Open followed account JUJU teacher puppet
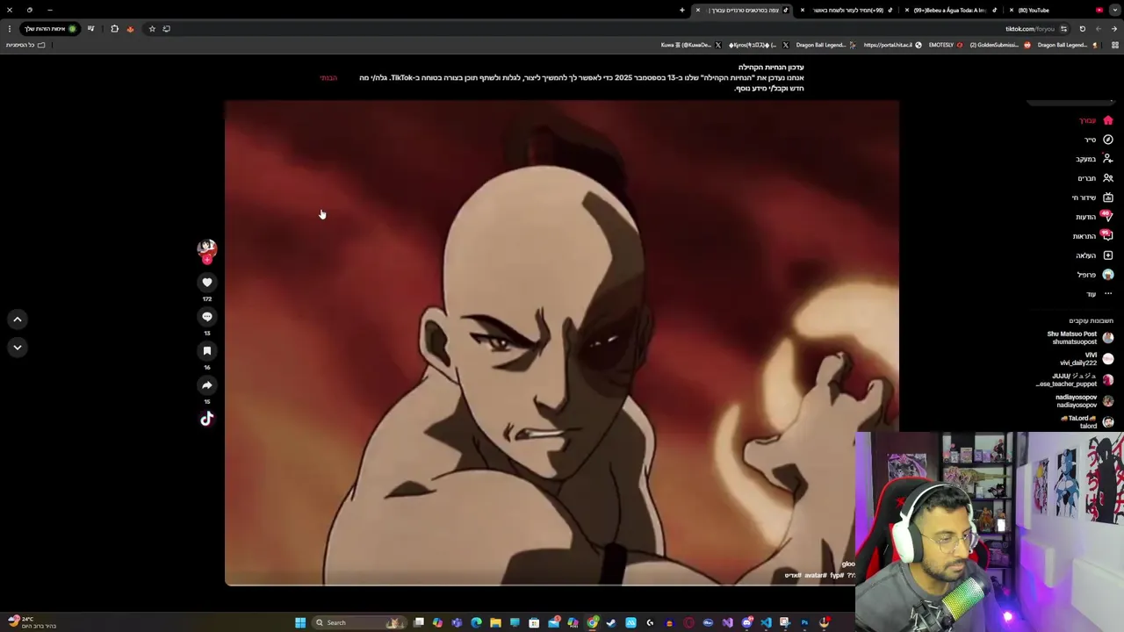 tap(1075, 380)
